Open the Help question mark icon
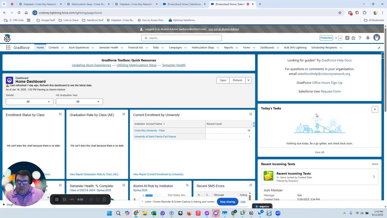Image resolution: width=387 pixels, height=218 pixels. [x=360, y=38]
